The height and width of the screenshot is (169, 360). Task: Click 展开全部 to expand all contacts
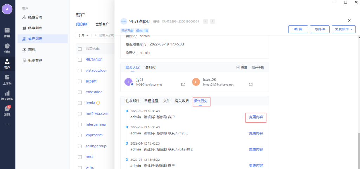(x=257, y=68)
